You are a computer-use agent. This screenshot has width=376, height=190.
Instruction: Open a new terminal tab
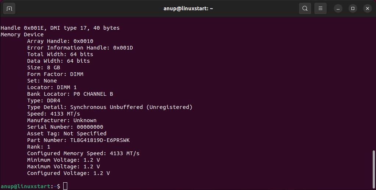click(x=9, y=8)
